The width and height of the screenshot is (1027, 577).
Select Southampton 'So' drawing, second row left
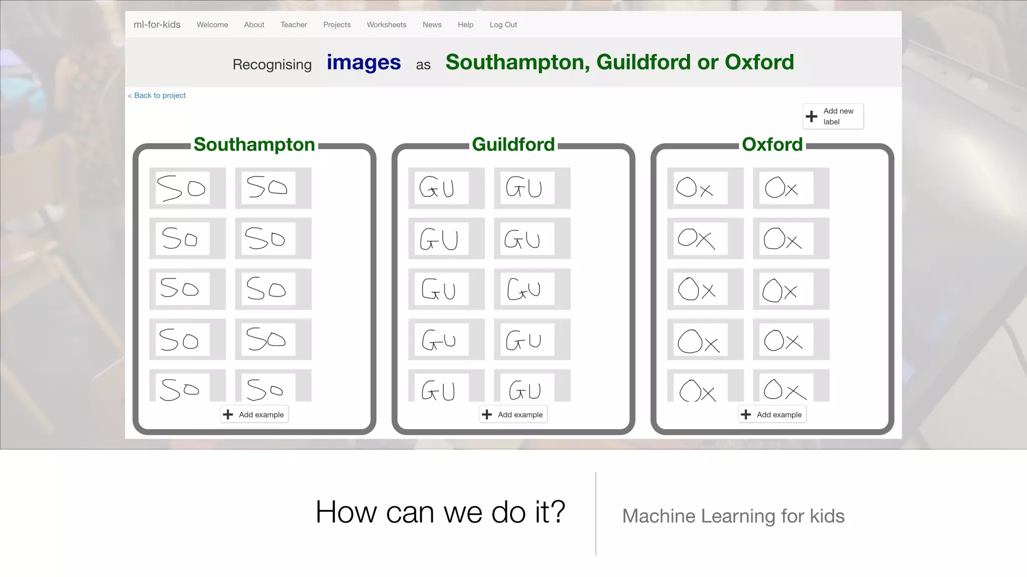(x=188, y=238)
